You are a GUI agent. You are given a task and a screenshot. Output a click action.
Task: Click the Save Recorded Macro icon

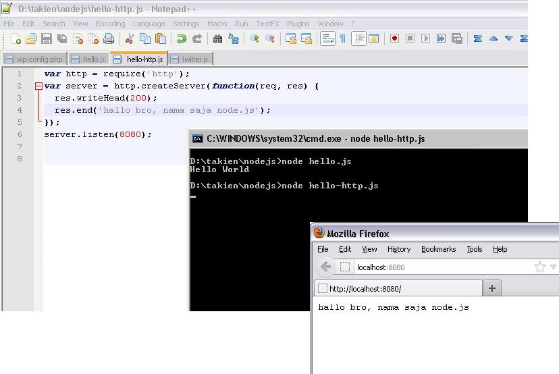(x=456, y=38)
